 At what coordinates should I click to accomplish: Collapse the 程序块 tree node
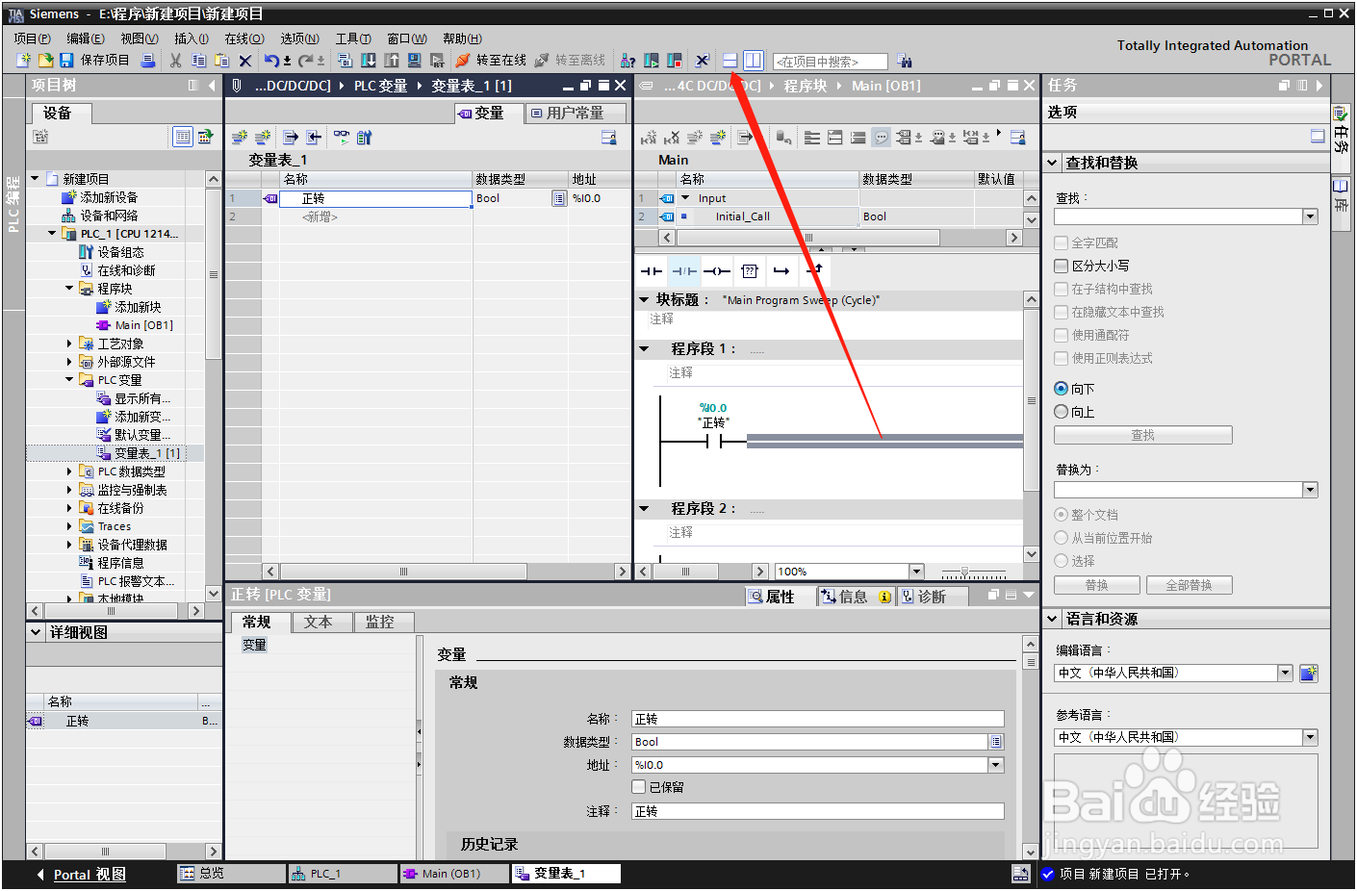pos(69,288)
